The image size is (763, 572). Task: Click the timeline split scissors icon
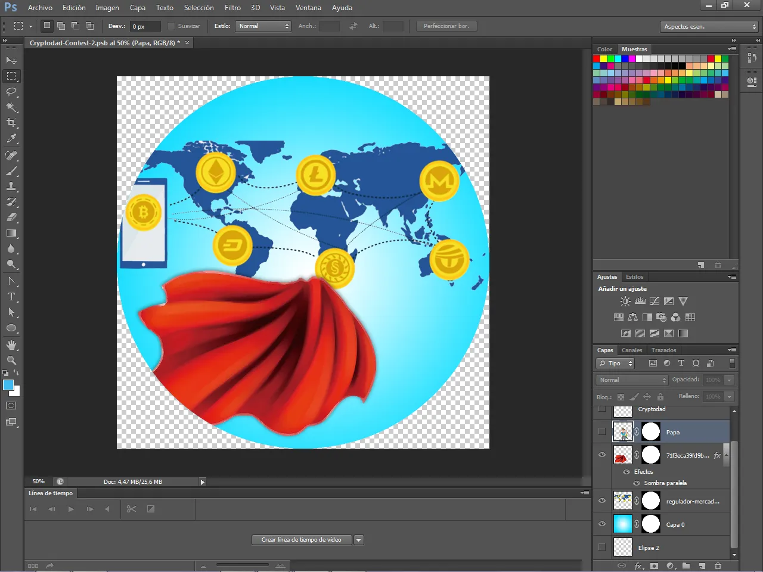pyautogui.click(x=131, y=509)
